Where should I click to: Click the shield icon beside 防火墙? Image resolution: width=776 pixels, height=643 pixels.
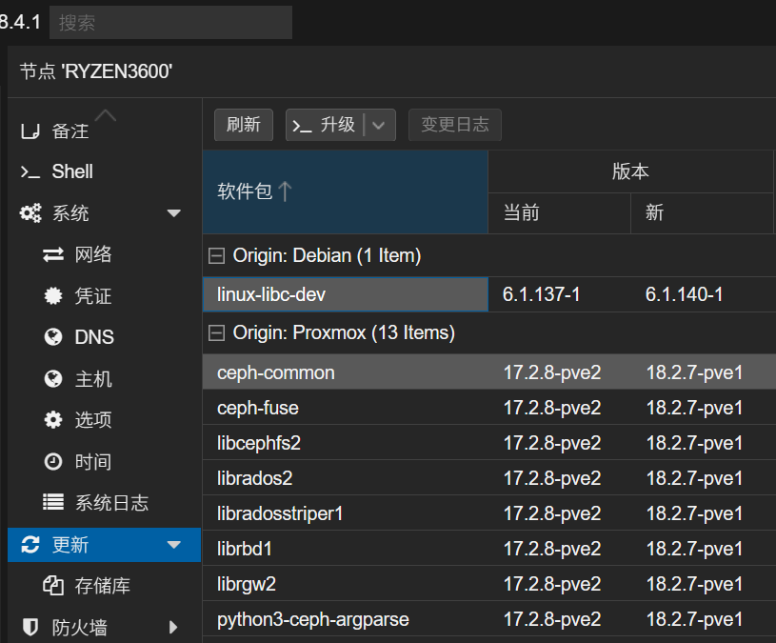click(30, 627)
